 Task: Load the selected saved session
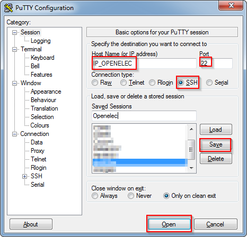tap(216, 130)
